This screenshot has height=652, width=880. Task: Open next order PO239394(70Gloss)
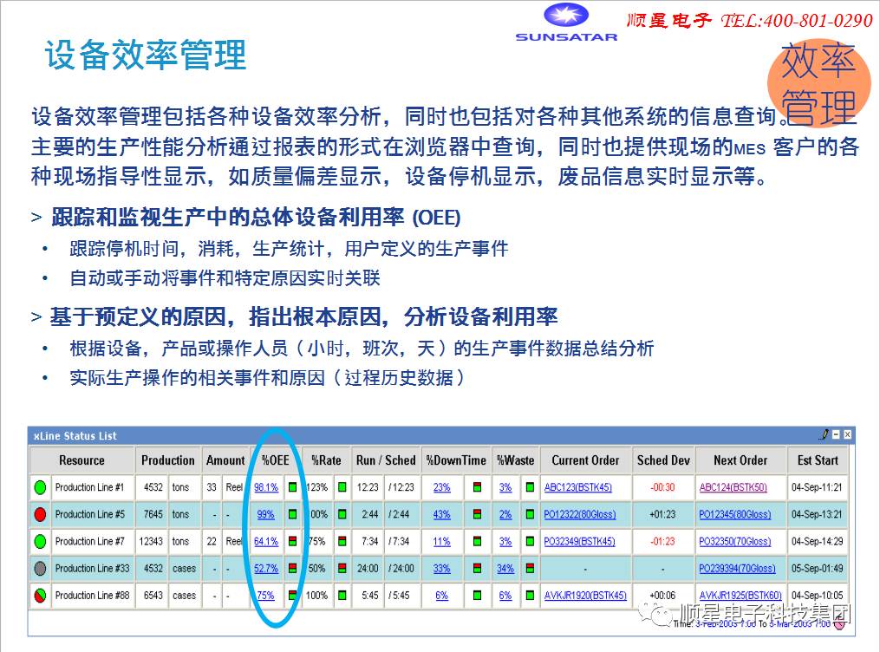pos(736,569)
